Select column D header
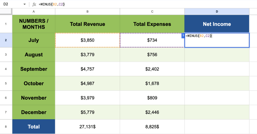The width and height of the screenshot is (257, 134). tap(217, 12)
